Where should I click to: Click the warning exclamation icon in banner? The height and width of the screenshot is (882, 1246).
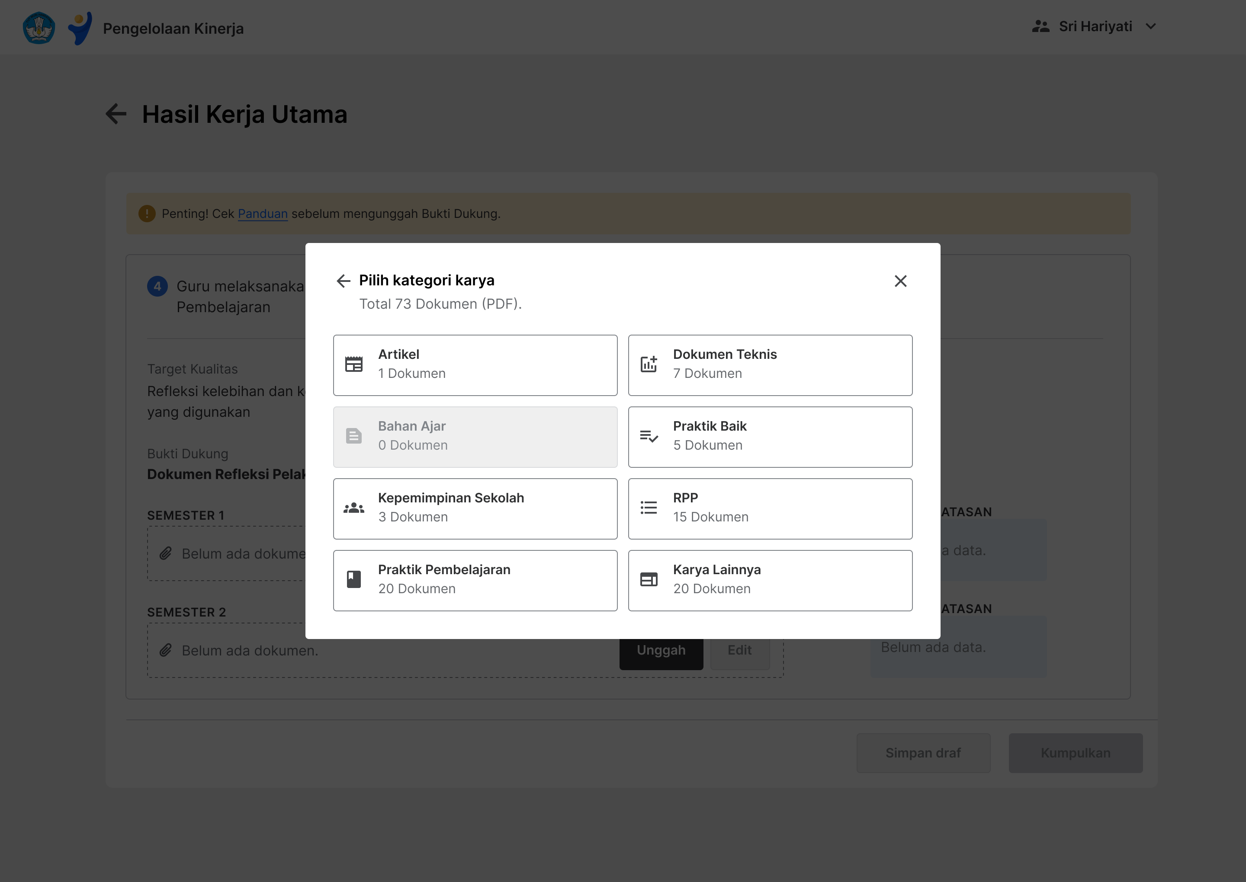coord(147,214)
